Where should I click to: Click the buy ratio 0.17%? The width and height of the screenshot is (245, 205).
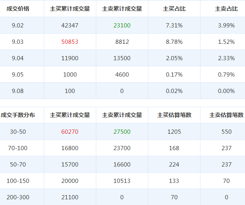pyautogui.click(x=174, y=74)
